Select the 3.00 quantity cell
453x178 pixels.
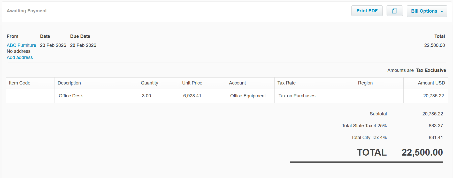pyautogui.click(x=147, y=96)
